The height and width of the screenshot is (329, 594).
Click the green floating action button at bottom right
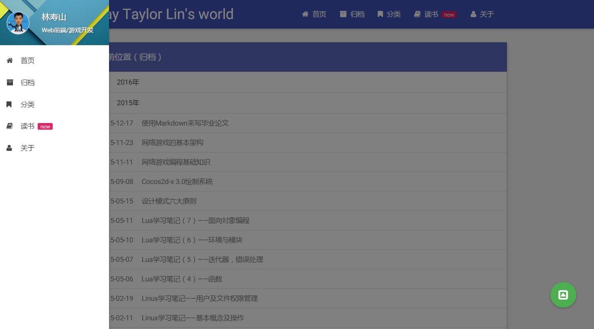[x=563, y=295]
